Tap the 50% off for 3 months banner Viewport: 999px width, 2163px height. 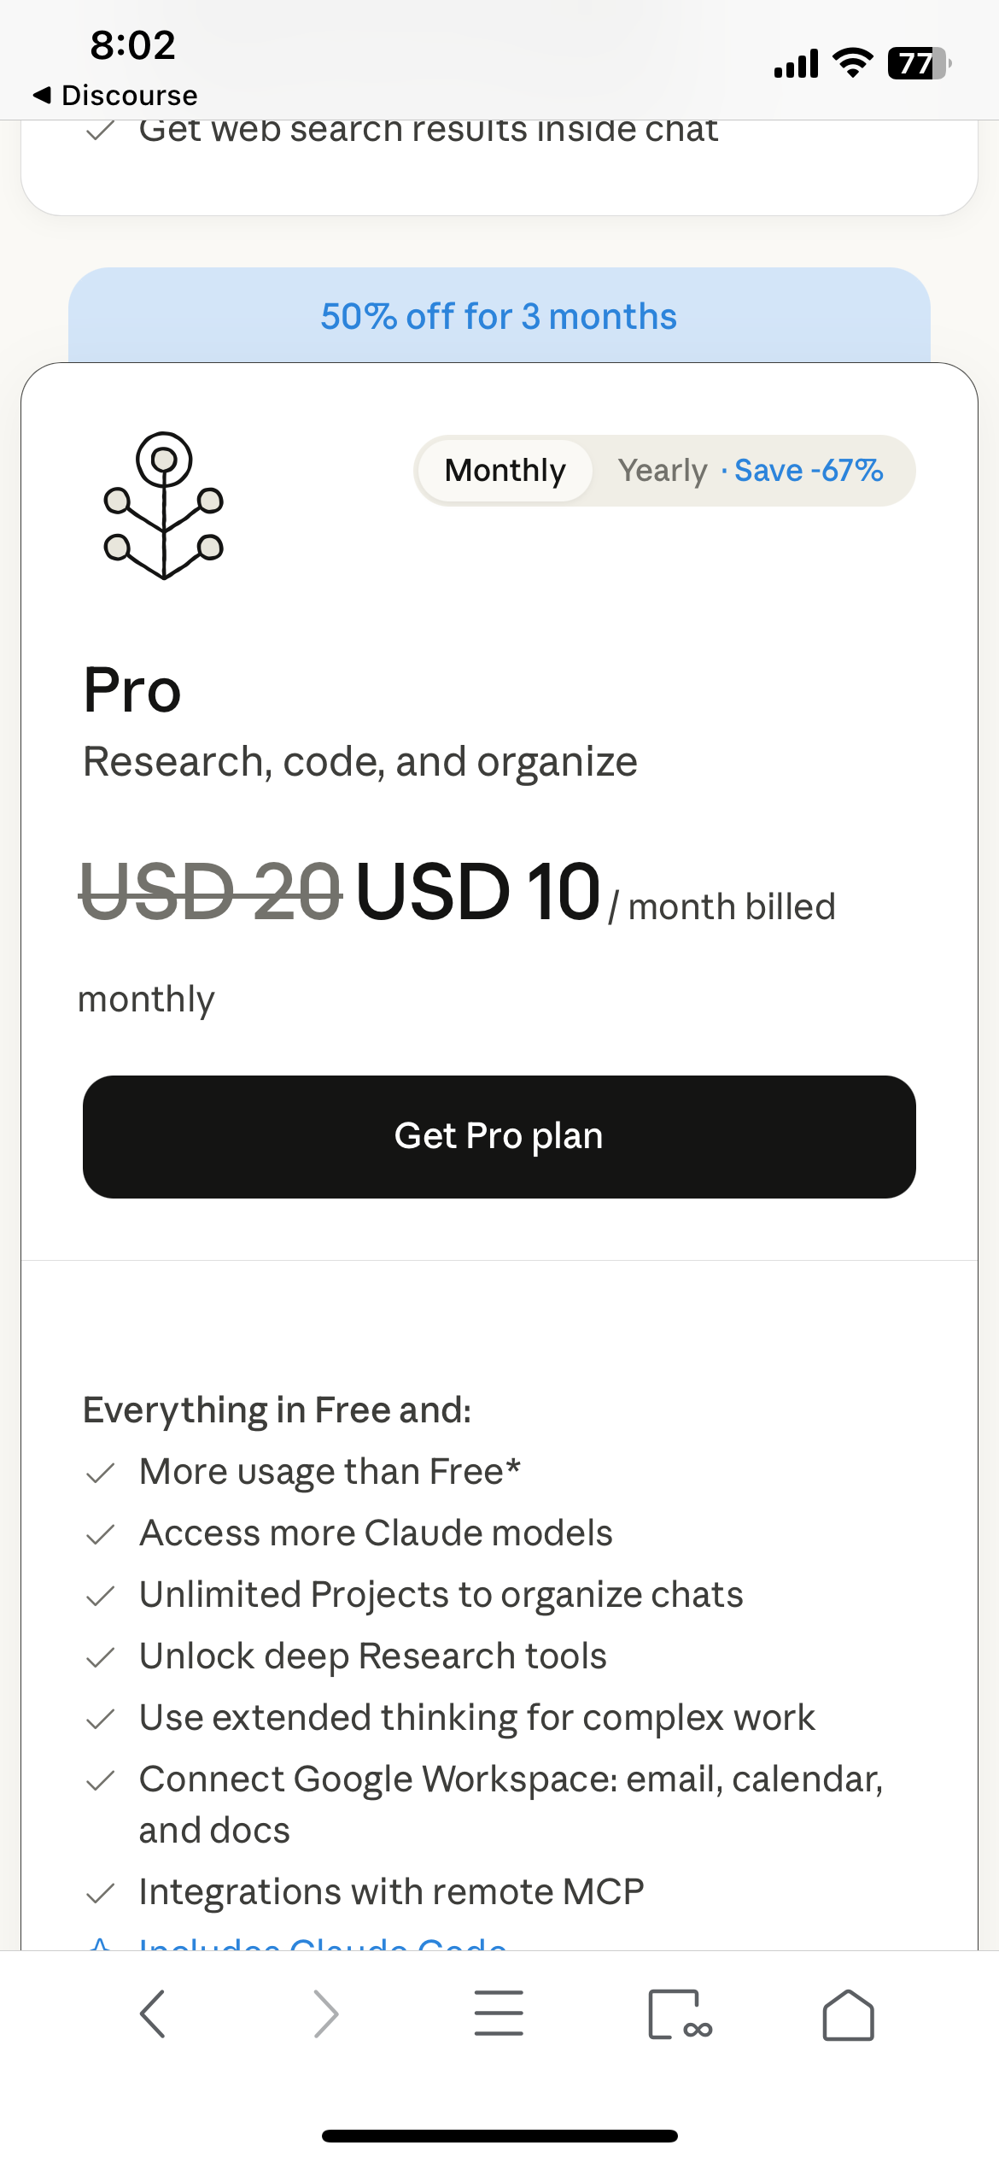coord(499,316)
